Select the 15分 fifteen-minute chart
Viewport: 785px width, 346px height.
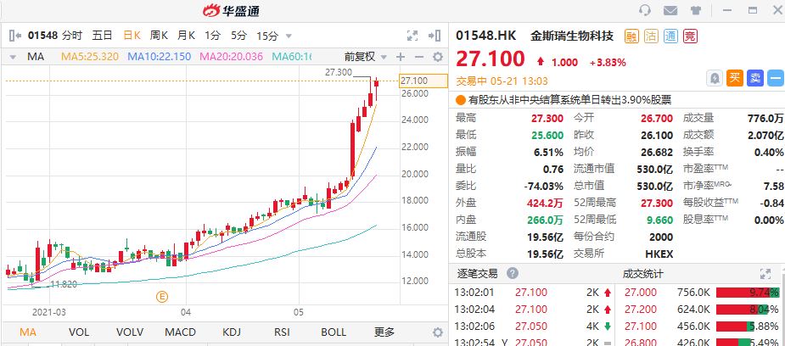click(x=266, y=36)
